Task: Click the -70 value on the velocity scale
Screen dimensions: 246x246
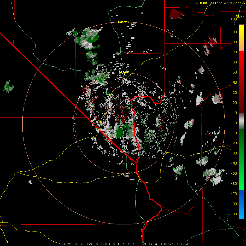Action: pyautogui.click(x=234, y=194)
